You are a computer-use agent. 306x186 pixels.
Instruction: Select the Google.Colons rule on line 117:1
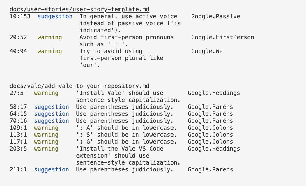pyautogui.click(x=210, y=142)
